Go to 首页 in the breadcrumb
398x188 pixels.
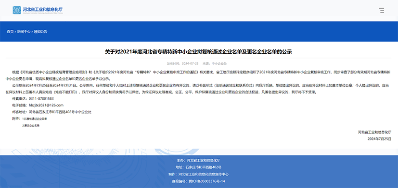tap(10, 32)
